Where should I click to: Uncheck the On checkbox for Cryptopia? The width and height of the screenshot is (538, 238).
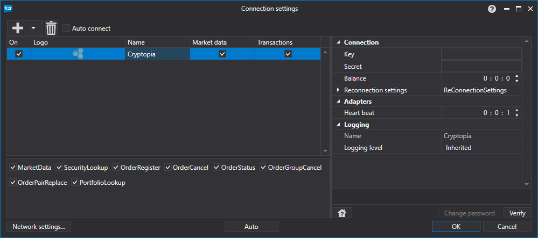tap(19, 54)
